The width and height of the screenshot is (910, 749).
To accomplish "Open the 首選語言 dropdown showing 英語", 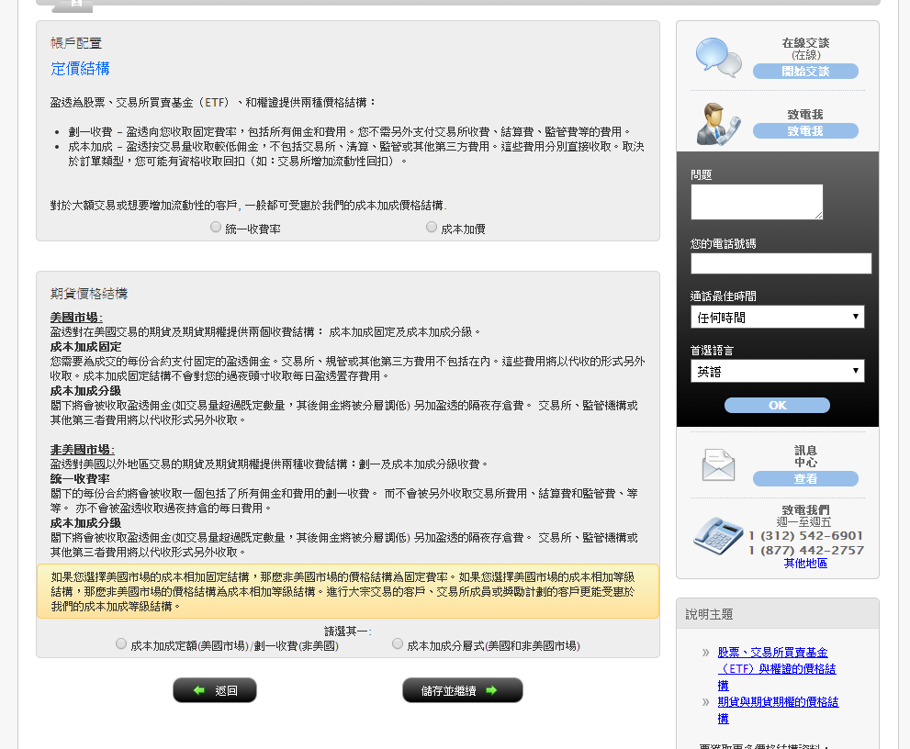I will click(777, 372).
